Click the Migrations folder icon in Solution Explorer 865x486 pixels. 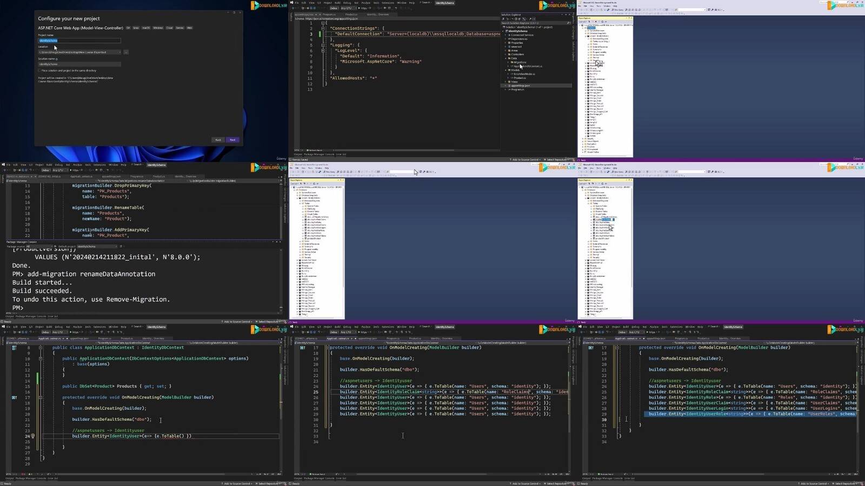point(511,62)
